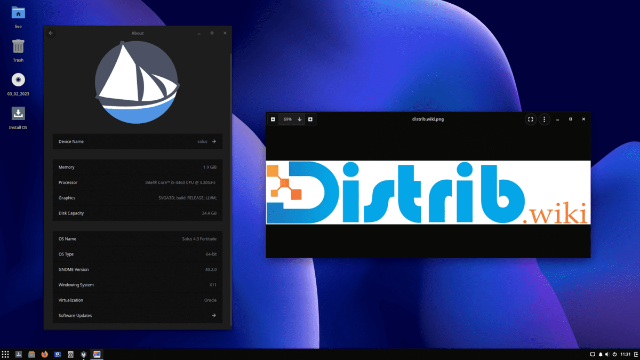Open the blue gear app in taskbar
Screen dimensions: 640x360
coord(58,354)
